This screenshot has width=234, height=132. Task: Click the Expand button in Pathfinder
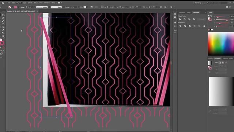click(x=201, y=19)
